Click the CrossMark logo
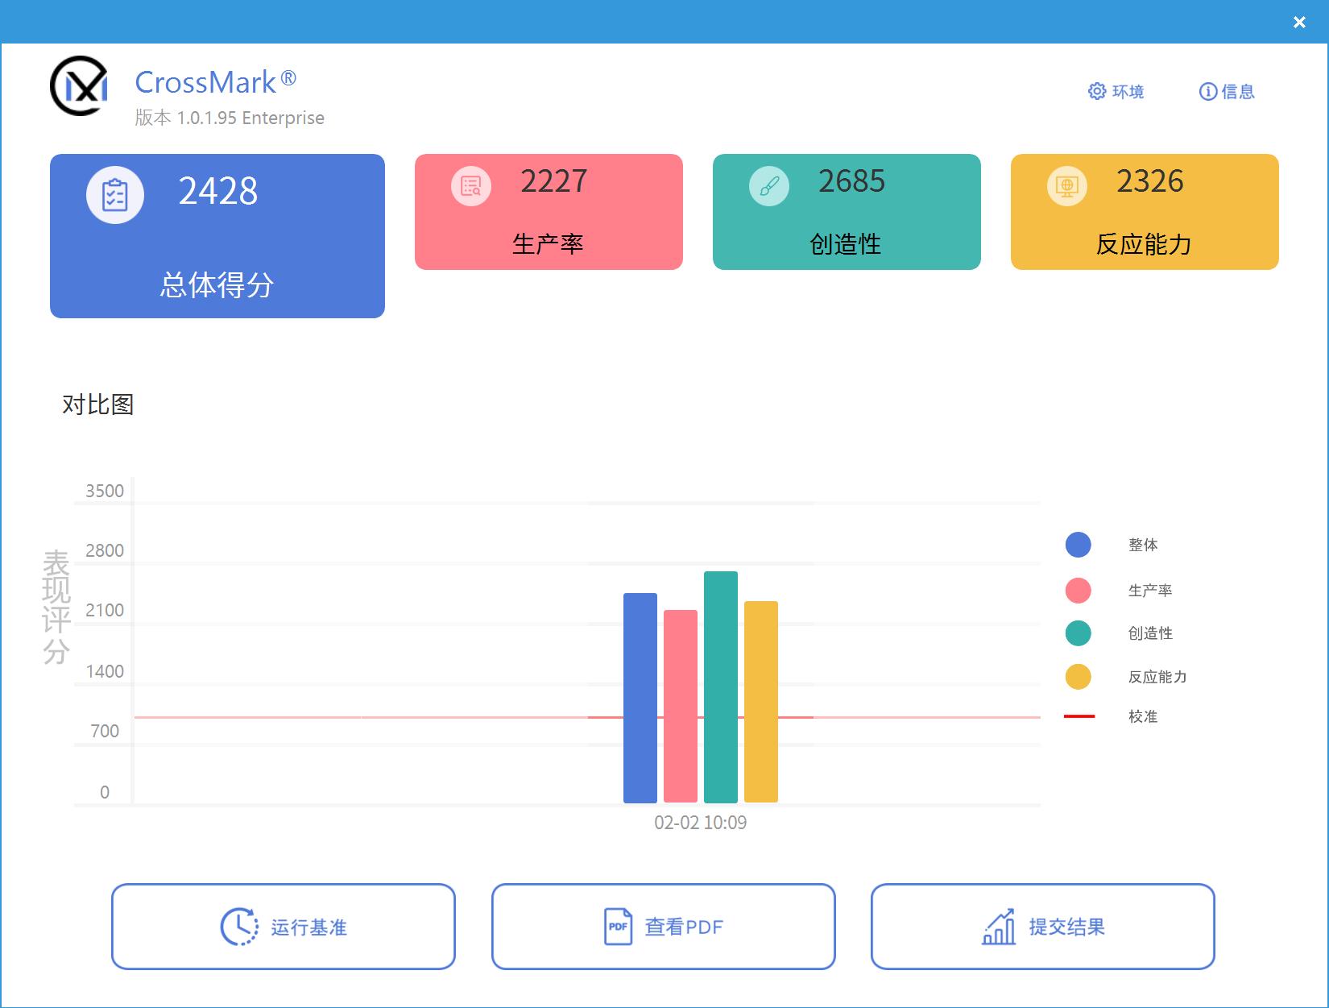1329x1008 pixels. click(79, 86)
